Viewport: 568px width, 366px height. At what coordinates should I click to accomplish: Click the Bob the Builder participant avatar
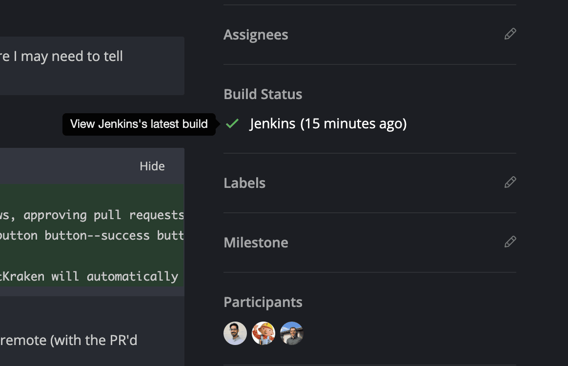tap(264, 333)
